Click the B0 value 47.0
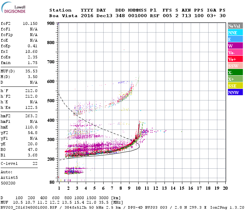This screenshot has height=210, width=245. coord(33,150)
